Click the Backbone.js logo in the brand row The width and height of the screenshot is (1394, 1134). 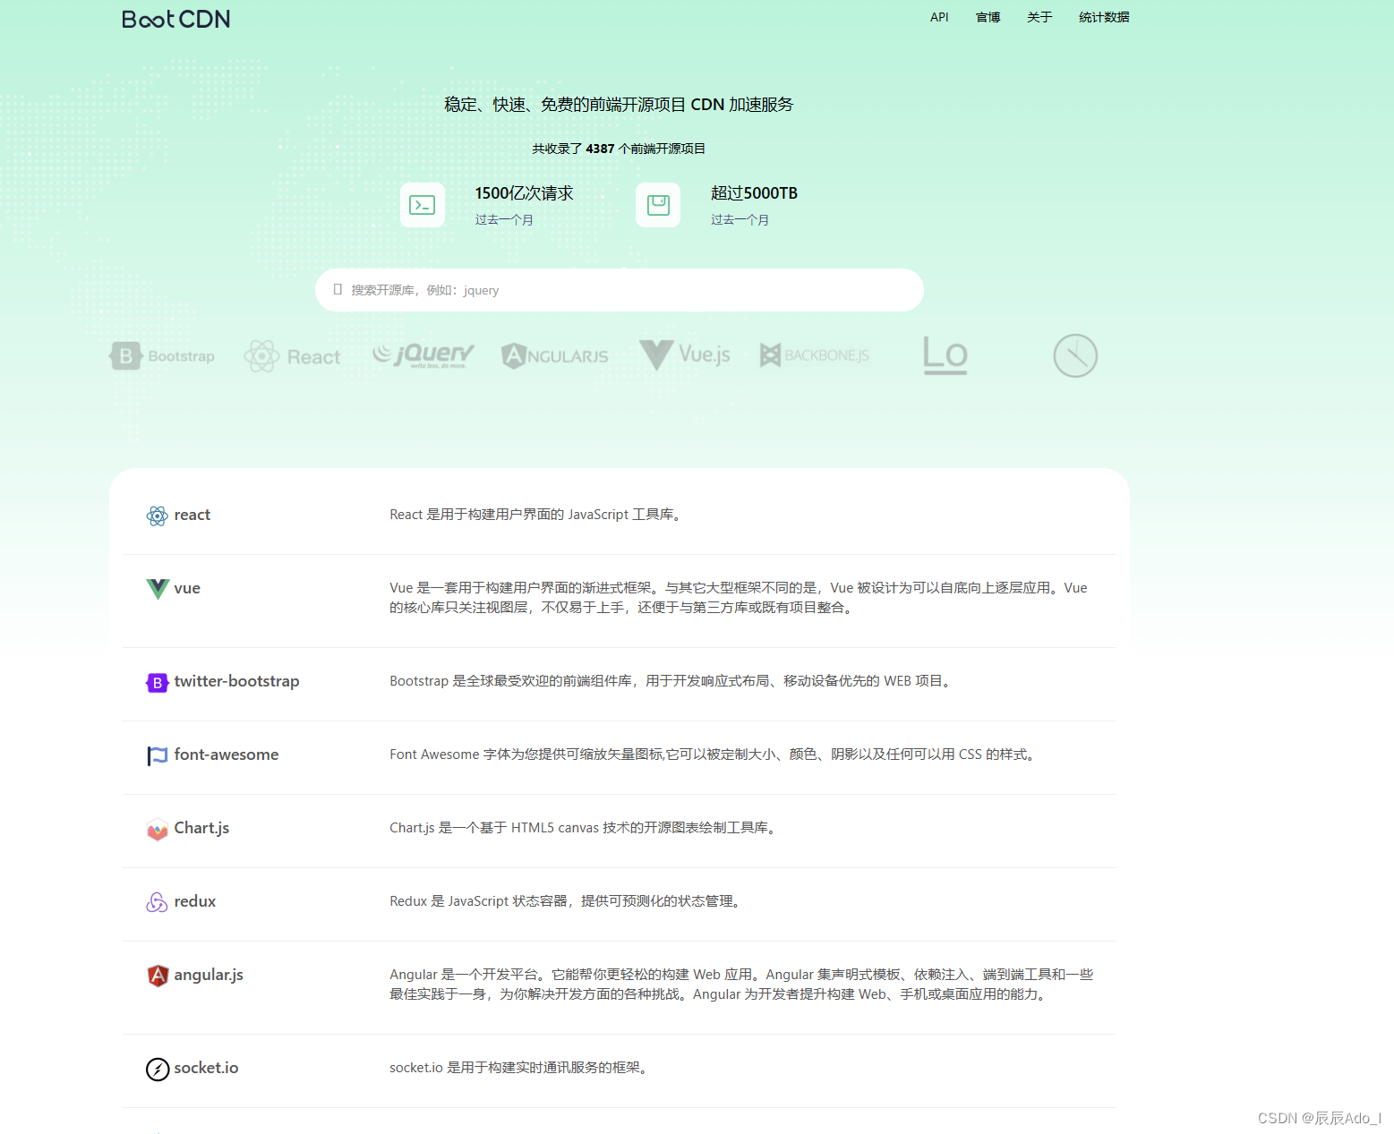coord(814,354)
